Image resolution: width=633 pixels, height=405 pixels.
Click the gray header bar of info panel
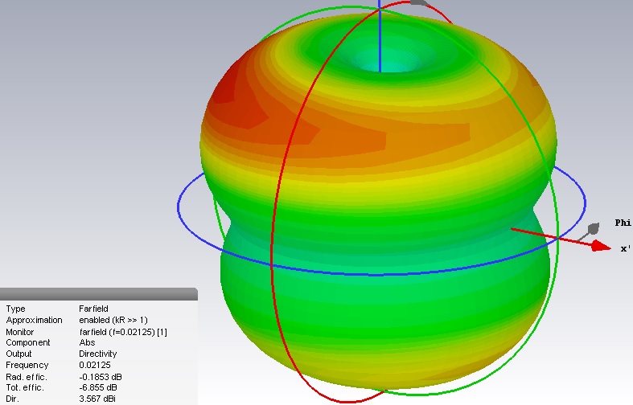(98, 294)
